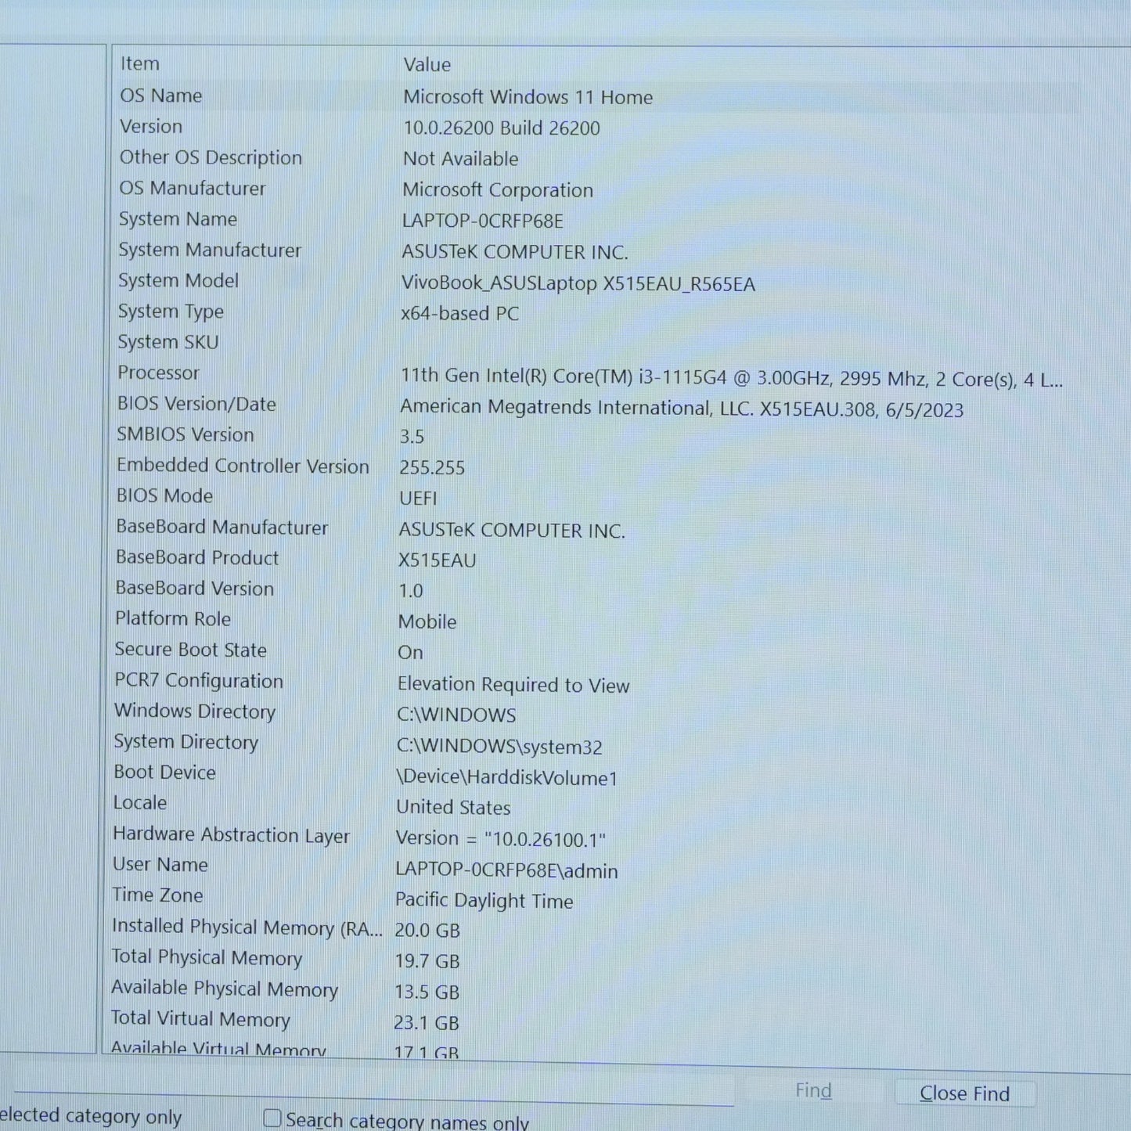This screenshot has width=1131, height=1131.
Task: Select the User Name row label
Action: pos(160,865)
